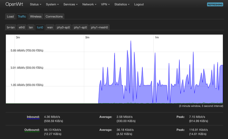
Task: Click the Logout link
Action: pos(139,4)
